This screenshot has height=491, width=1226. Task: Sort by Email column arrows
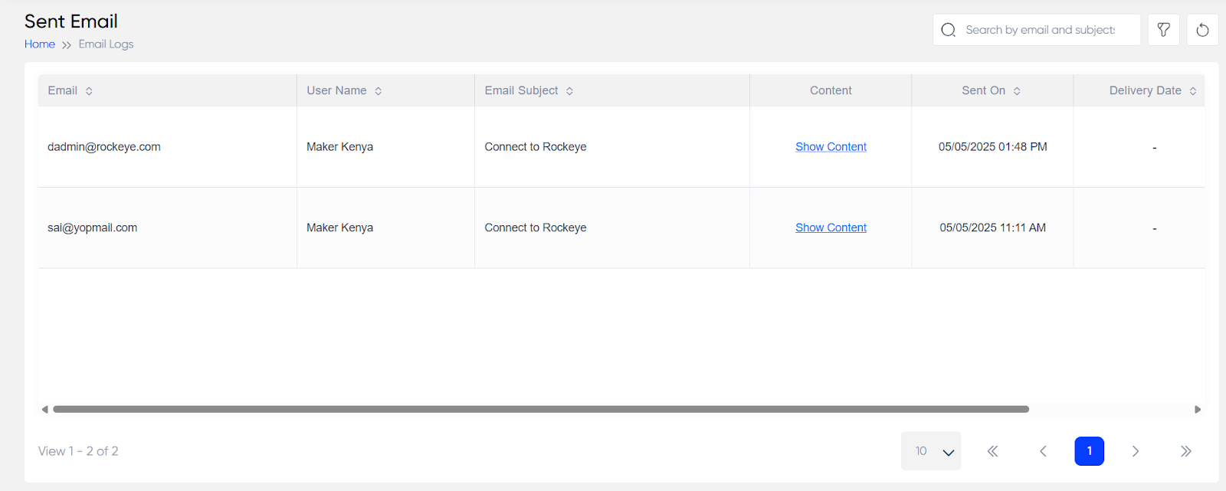89,91
